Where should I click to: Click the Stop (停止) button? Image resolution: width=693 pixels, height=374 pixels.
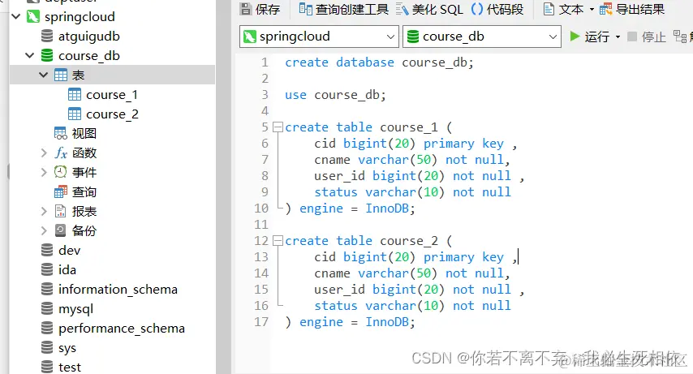click(647, 37)
